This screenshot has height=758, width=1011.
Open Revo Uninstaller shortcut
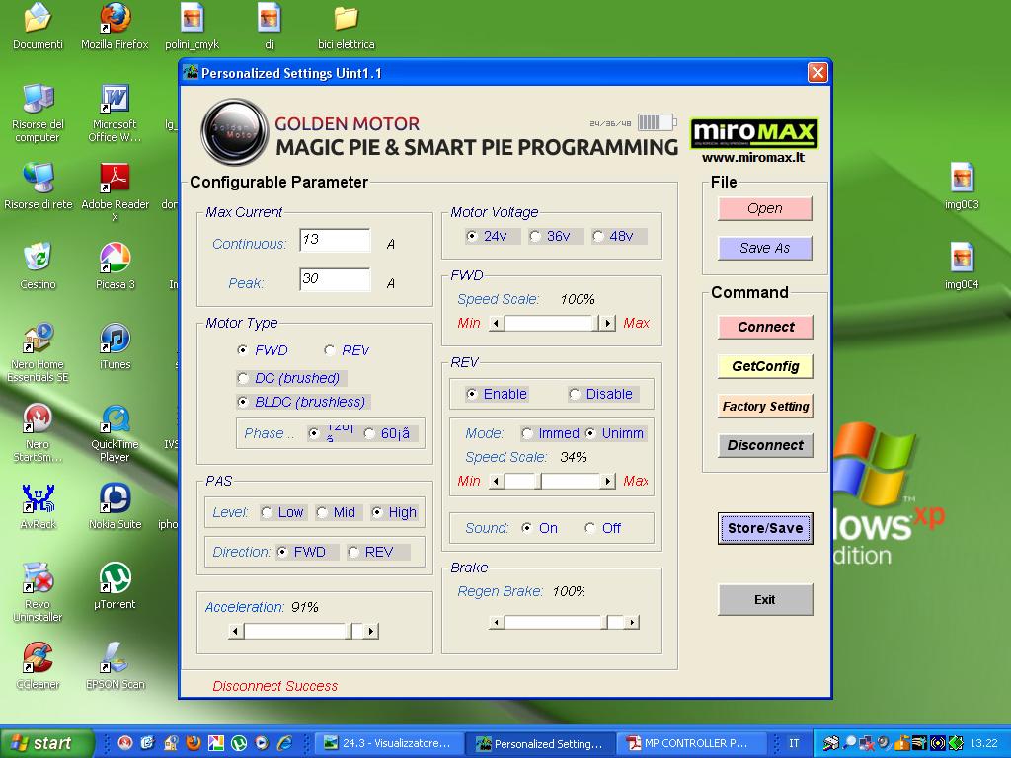click(x=38, y=592)
